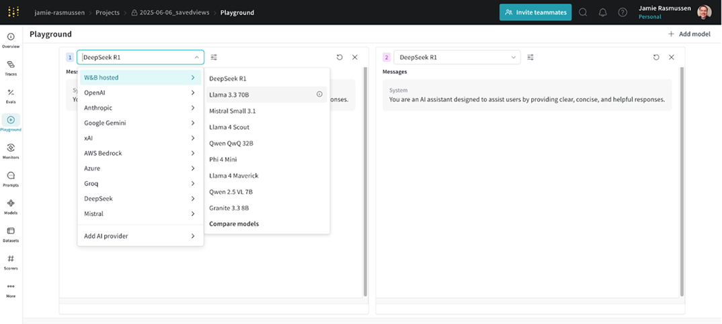The image size is (722, 324).
Task: Open Evals from the sidebar
Action: [11, 96]
